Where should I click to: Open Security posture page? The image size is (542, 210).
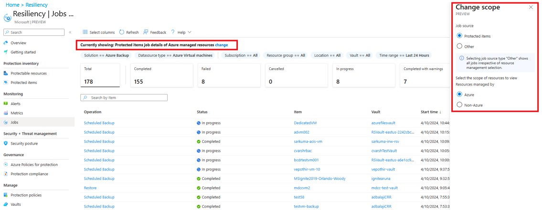(24, 143)
